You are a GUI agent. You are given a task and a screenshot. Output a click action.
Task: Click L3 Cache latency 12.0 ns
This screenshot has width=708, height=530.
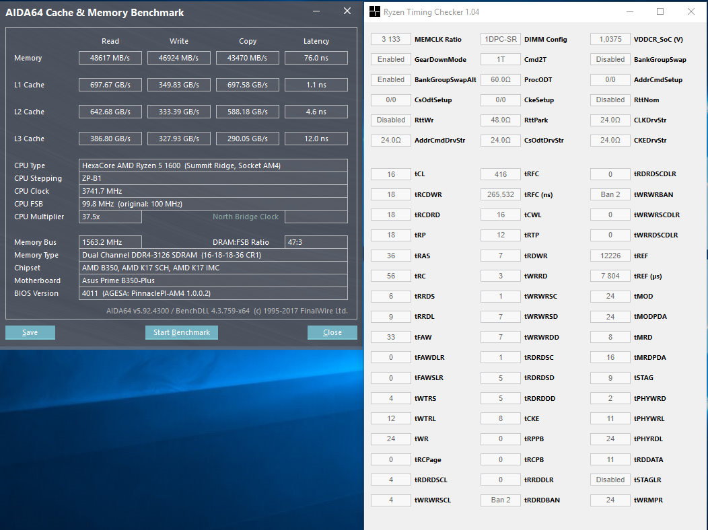pos(316,139)
